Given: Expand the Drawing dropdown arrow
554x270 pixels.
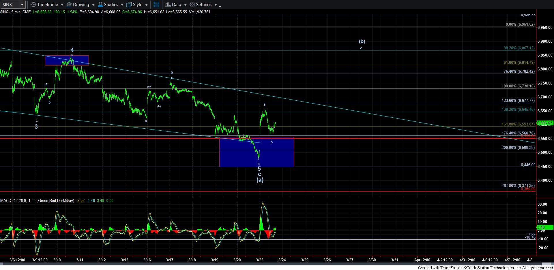Looking at the screenshot, I should pos(93,5).
